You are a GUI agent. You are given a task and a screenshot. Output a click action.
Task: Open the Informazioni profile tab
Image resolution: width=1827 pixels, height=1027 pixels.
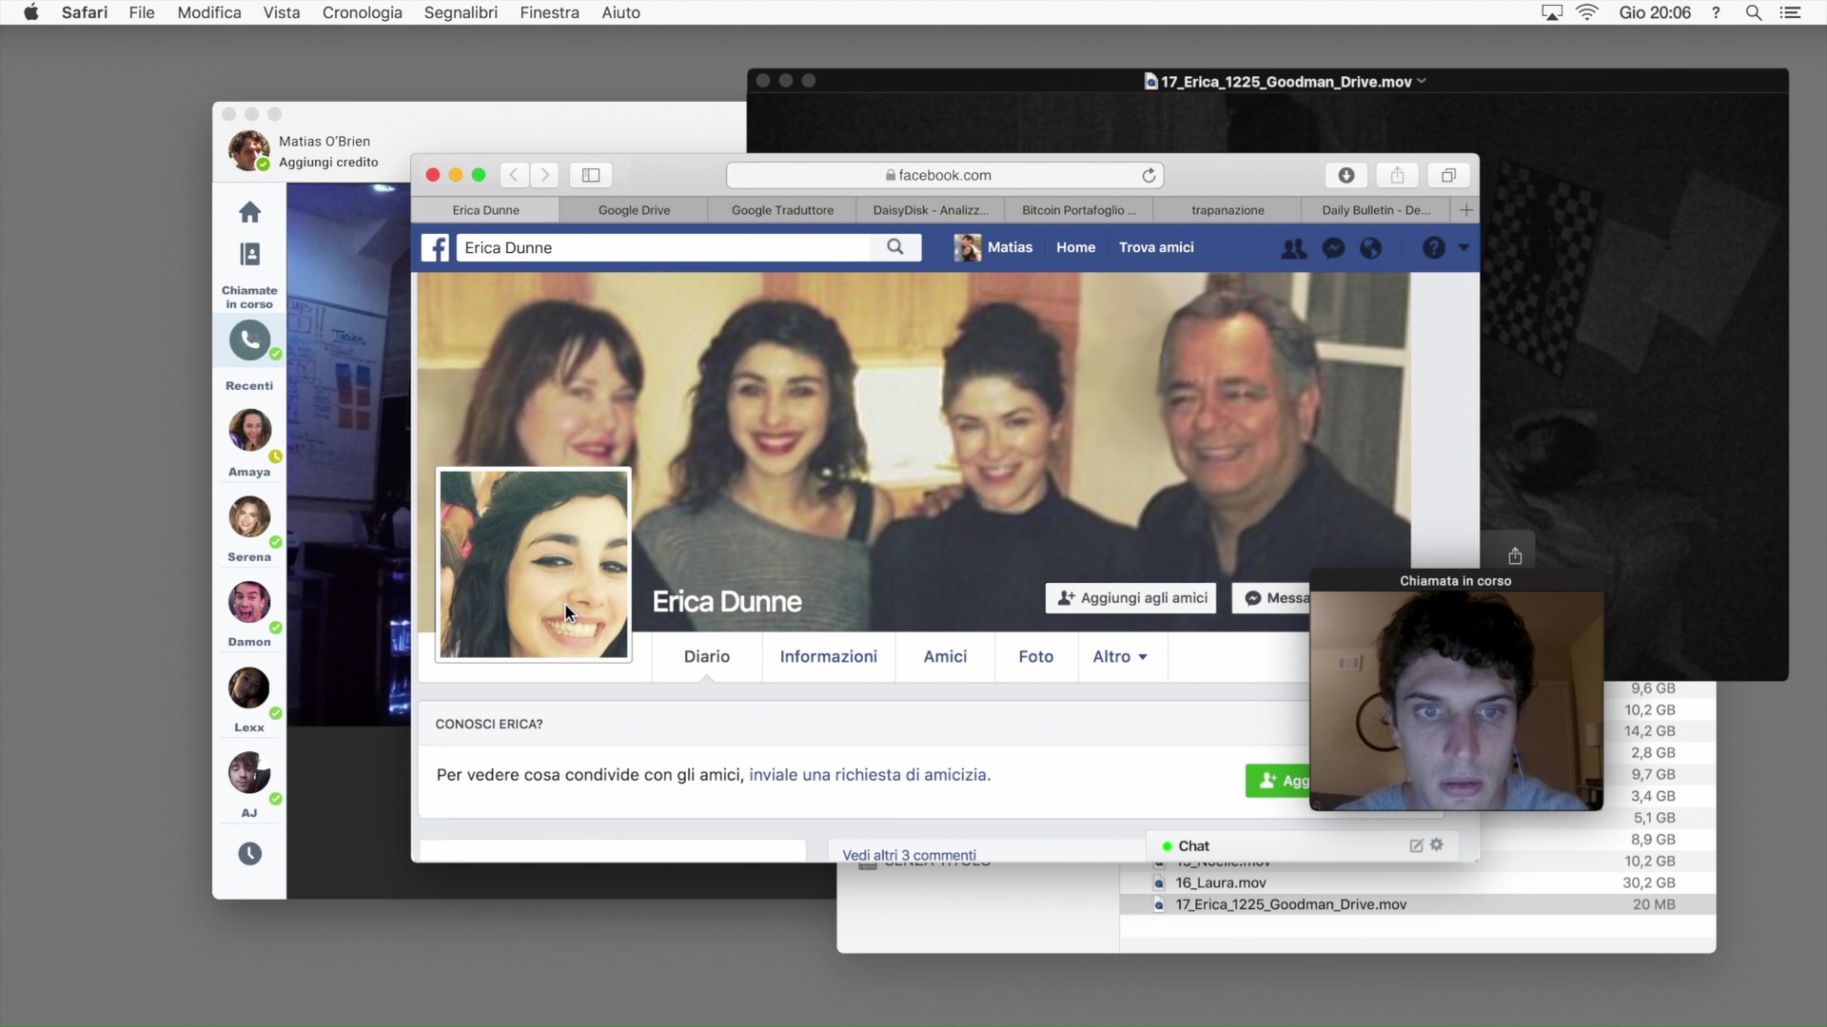coord(828,656)
